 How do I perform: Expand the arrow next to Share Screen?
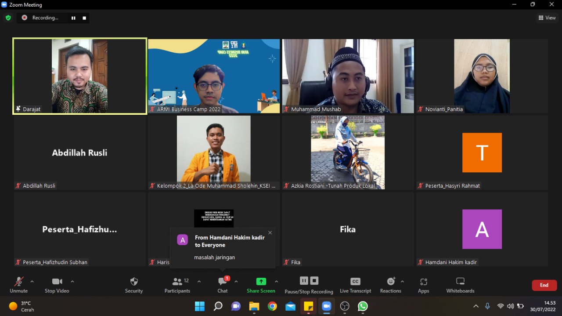click(276, 281)
